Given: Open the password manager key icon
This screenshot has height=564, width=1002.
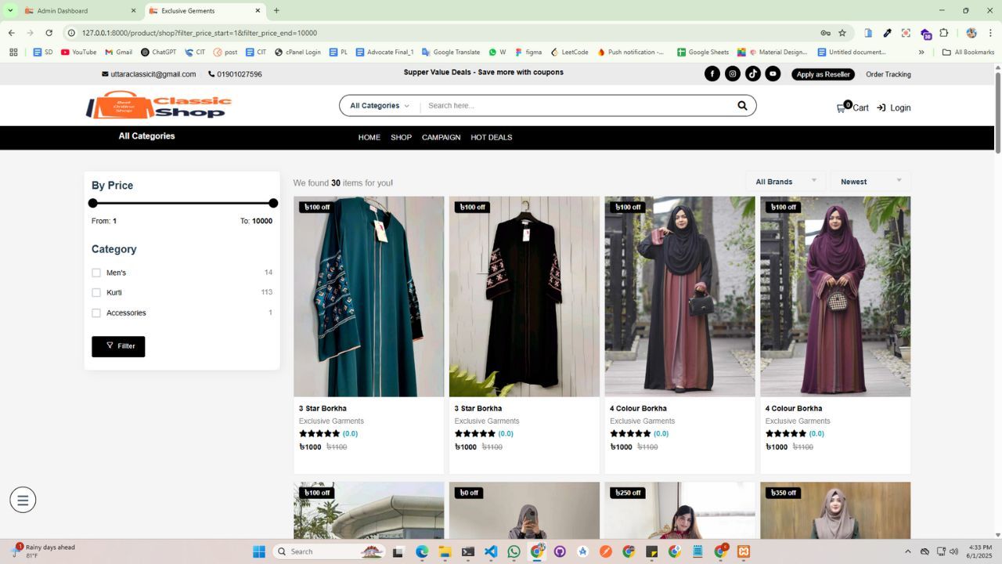Looking at the screenshot, I should click(x=825, y=33).
